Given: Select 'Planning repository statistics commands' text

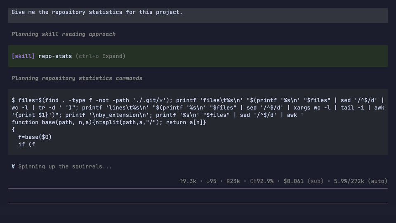Looking at the screenshot, I should [x=77, y=78].
